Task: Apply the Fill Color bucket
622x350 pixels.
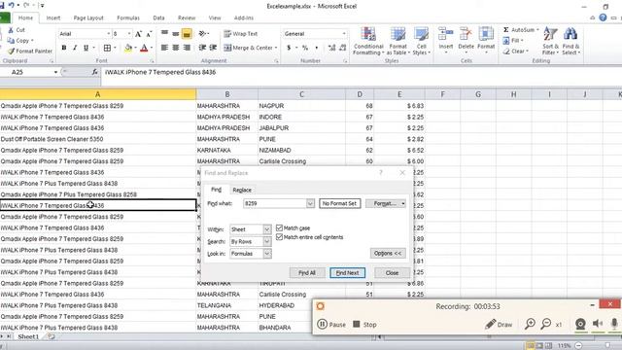Action: point(128,48)
